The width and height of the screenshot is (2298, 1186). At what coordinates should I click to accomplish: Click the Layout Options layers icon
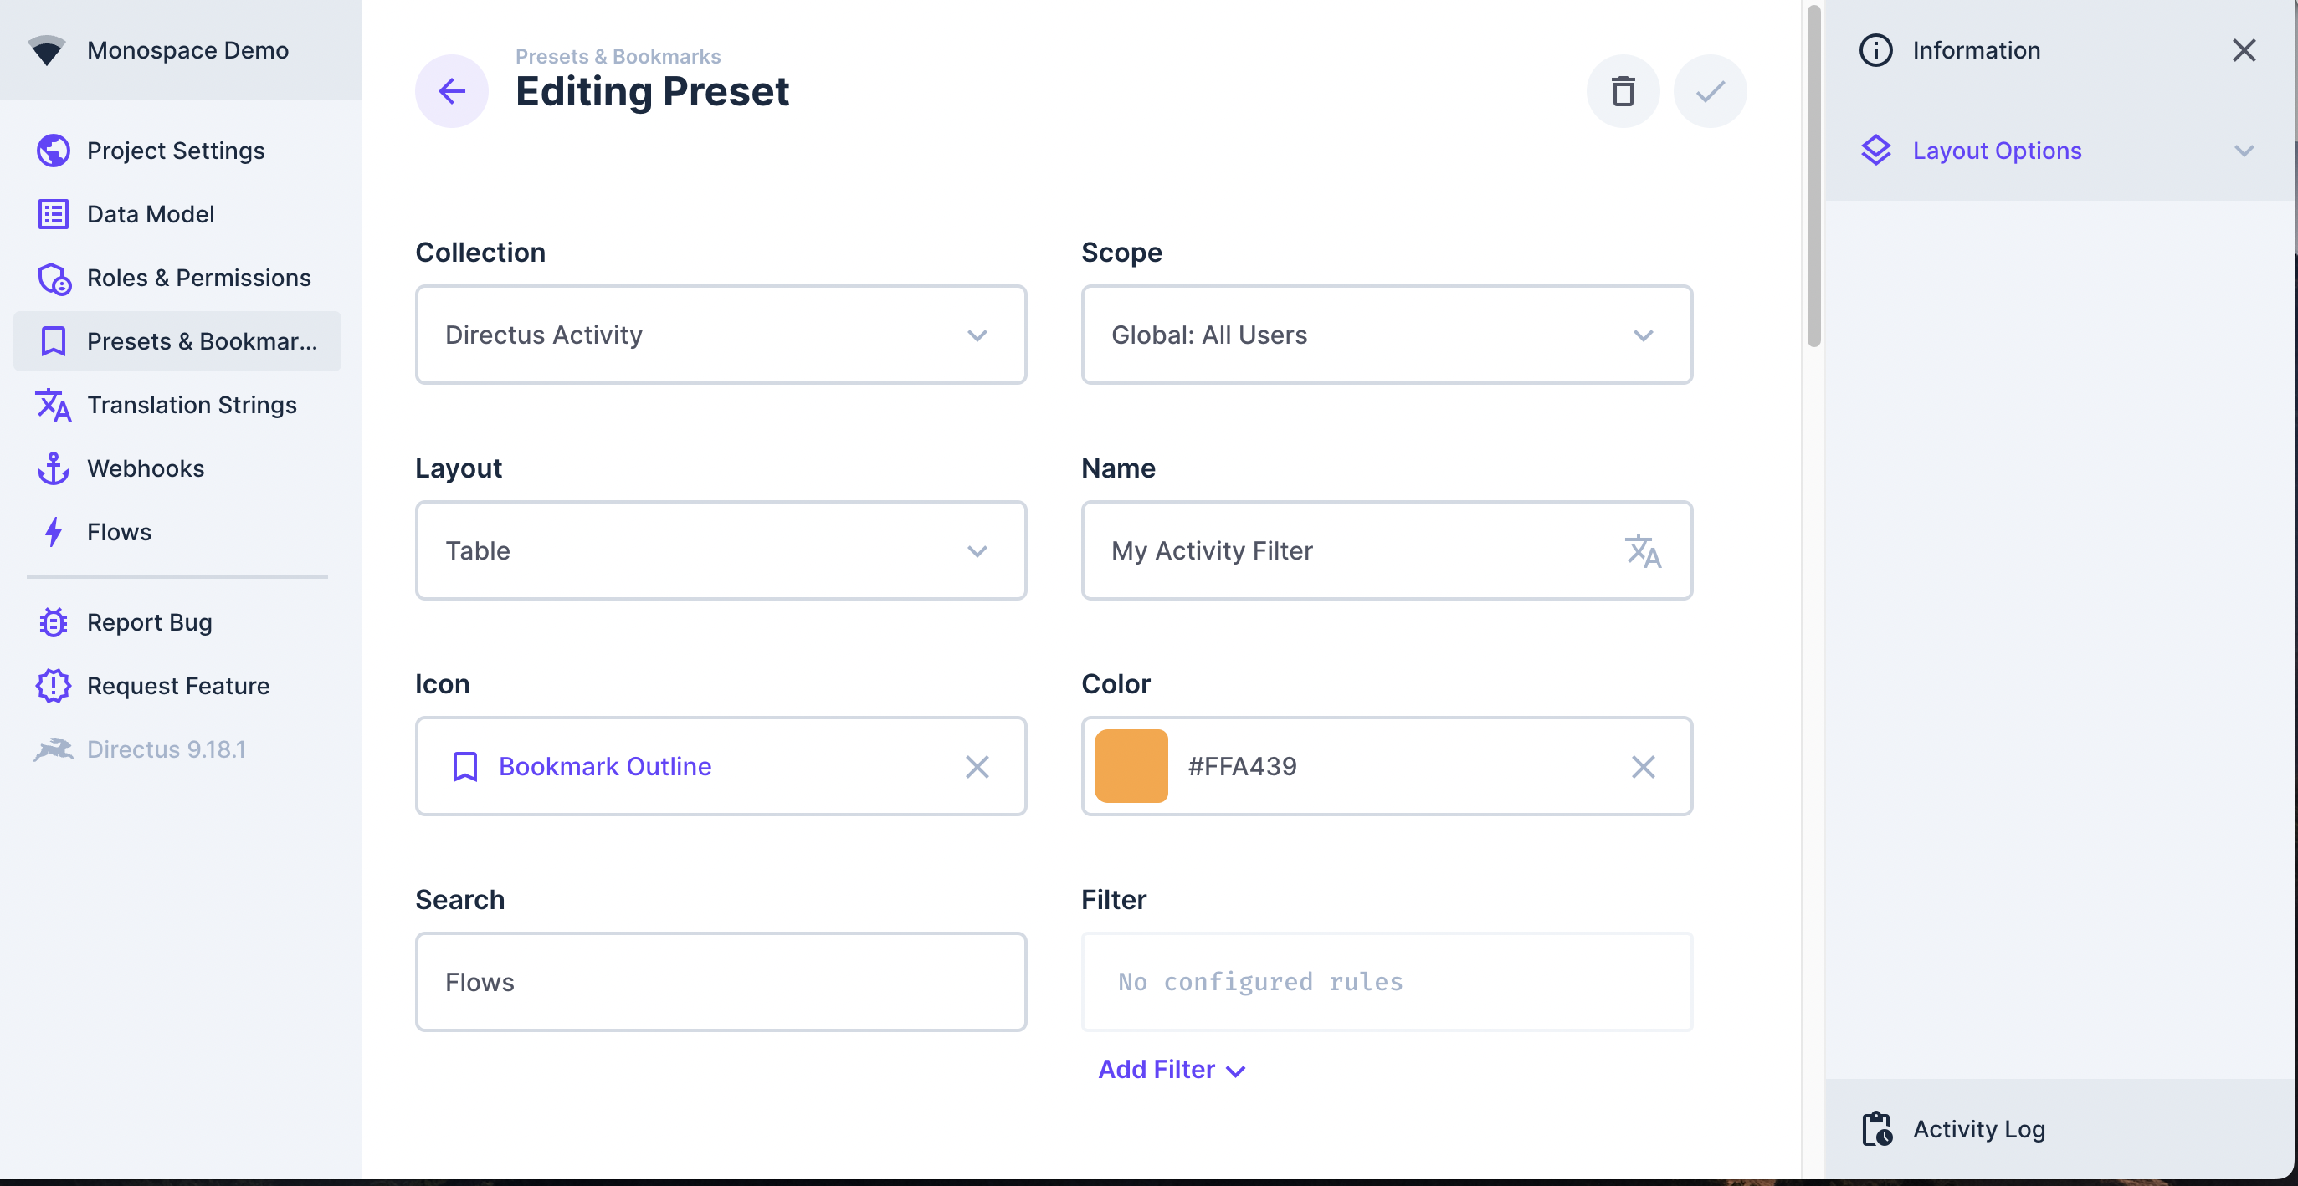(x=1875, y=150)
